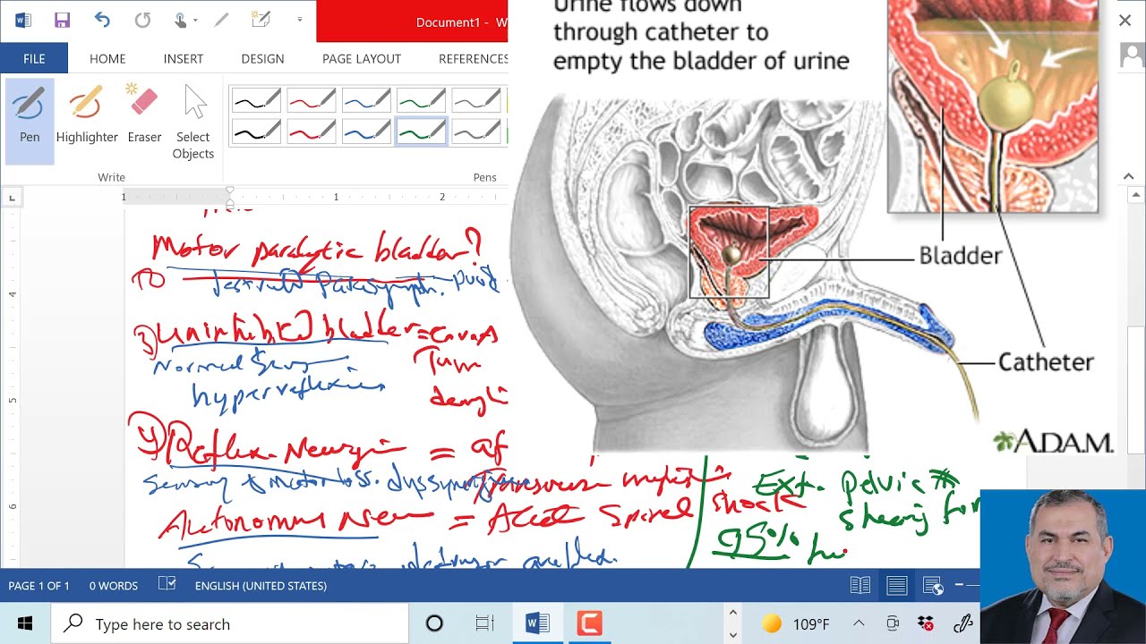This screenshot has width=1146, height=644.
Task: Choose thin black pen in top row
Action: [257, 99]
